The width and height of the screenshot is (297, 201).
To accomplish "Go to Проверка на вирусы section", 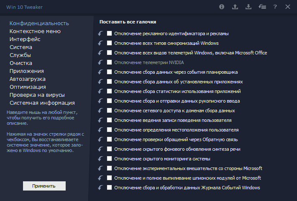I will point(37,95).
